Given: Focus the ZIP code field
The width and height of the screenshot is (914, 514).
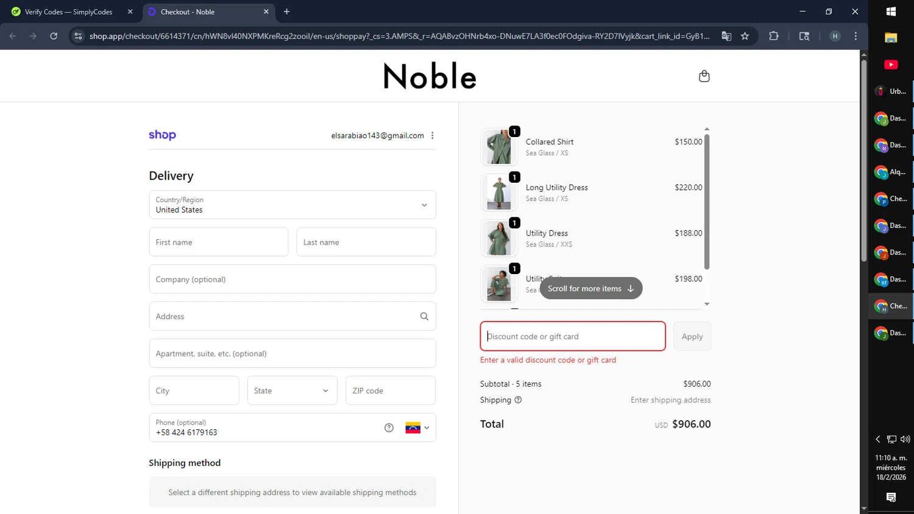Looking at the screenshot, I should click(391, 390).
